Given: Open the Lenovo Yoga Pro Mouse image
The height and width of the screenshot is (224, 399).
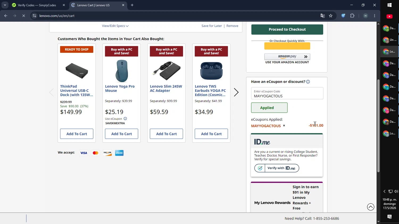Looking at the screenshot, I should [x=122, y=71].
